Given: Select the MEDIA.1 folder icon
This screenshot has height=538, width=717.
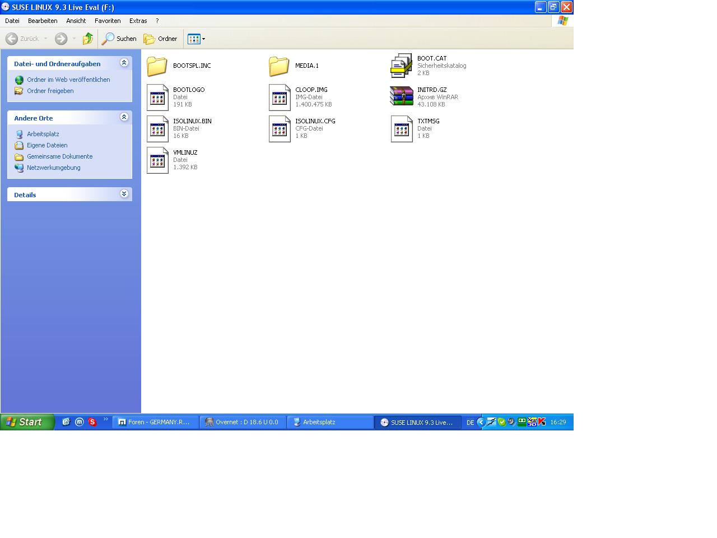Looking at the screenshot, I should pos(279,66).
